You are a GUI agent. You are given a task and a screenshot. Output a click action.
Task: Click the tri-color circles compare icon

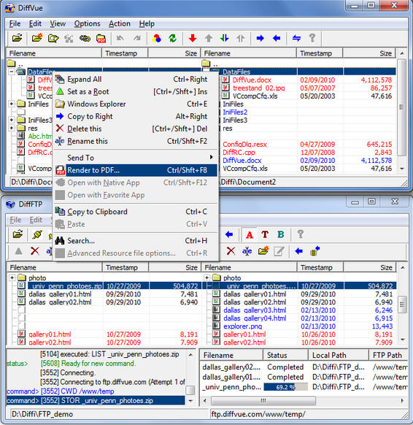point(157,38)
